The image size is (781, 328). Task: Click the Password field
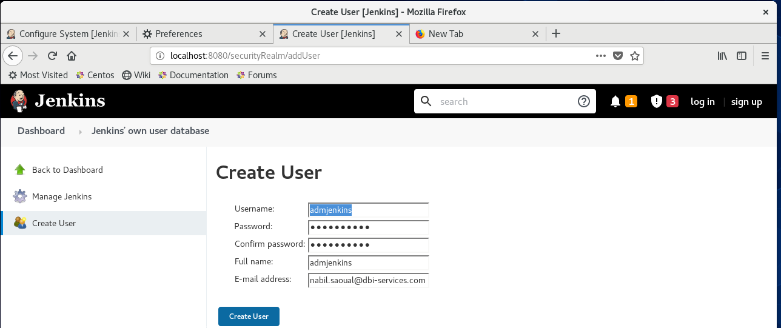(369, 227)
